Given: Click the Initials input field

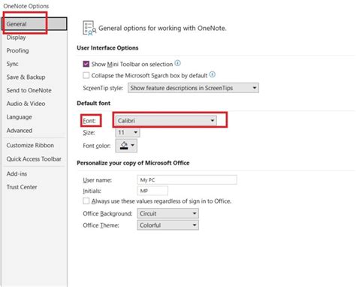Looking at the screenshot, I should pos(152,191).
